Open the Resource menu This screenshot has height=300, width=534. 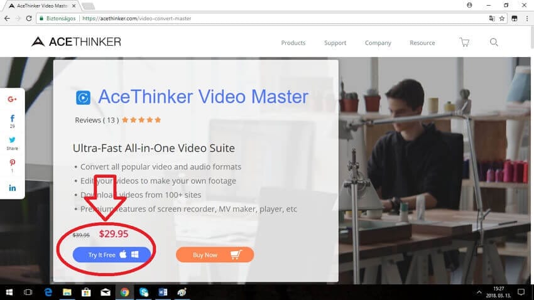[422, 43]
